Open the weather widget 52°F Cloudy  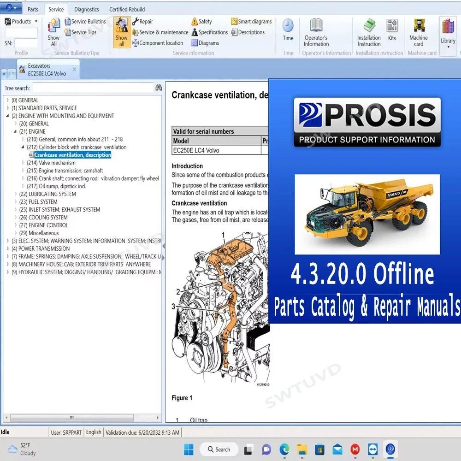point(22,449)
